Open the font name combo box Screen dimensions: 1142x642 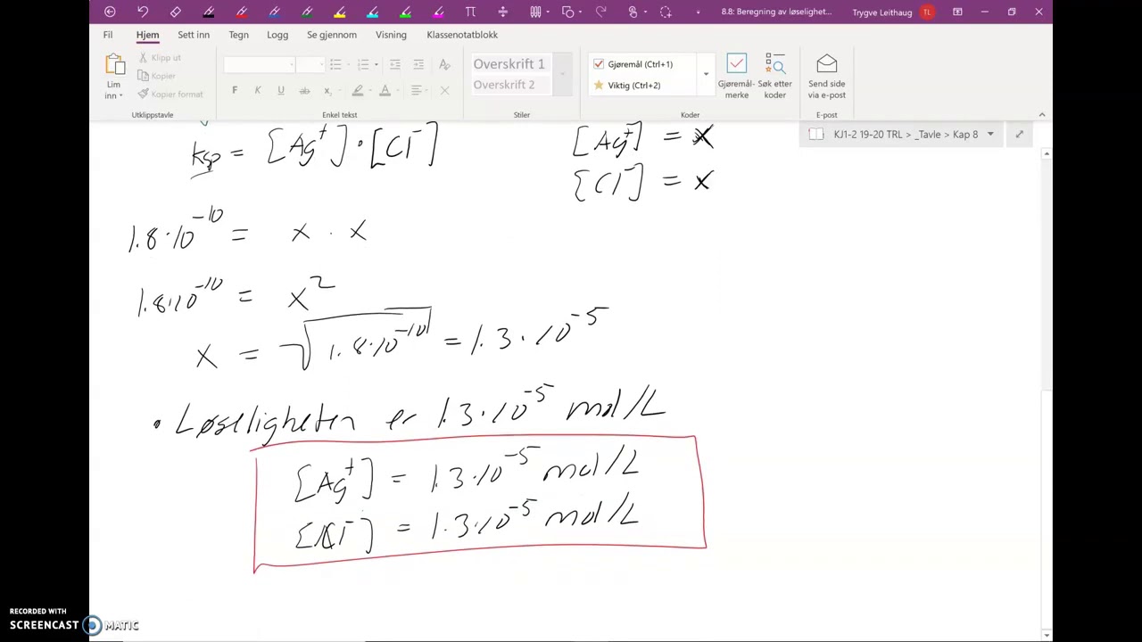click(x=259, y=64)
